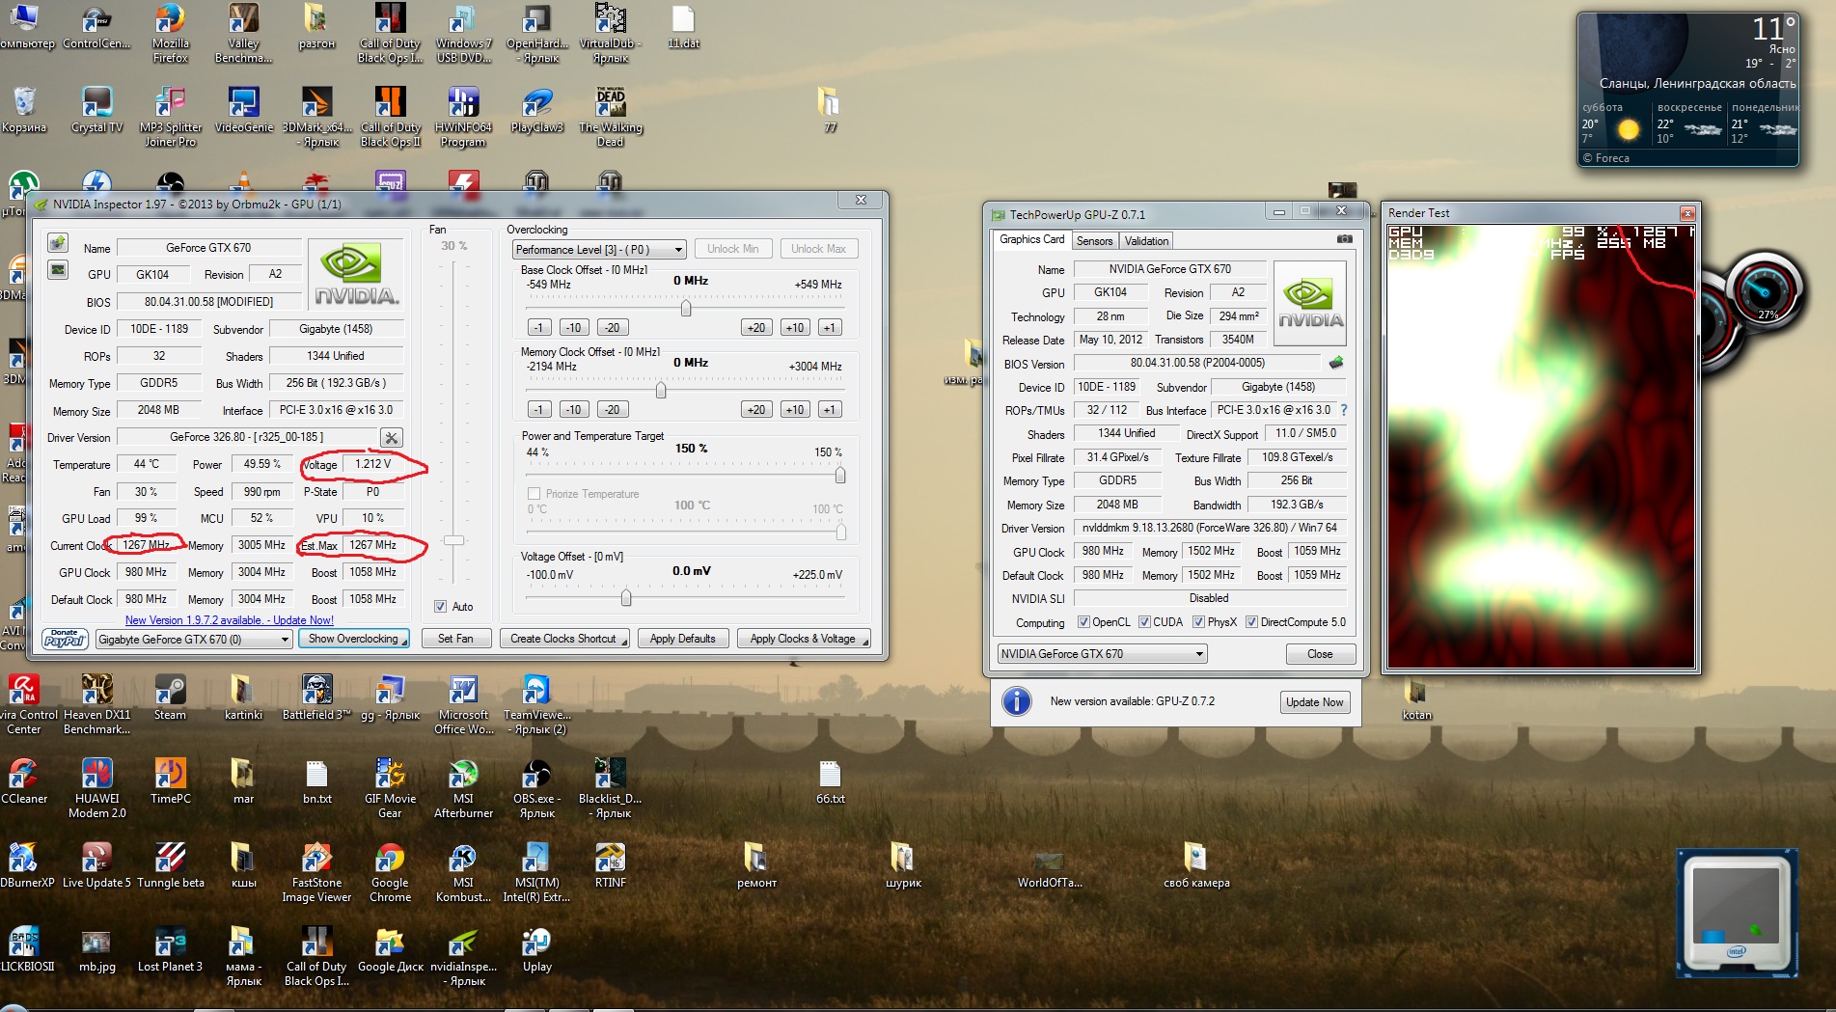Screen dimensions: 1836x1012
Task: Click the PayPal Donate icon
Action: pos(66,639)
